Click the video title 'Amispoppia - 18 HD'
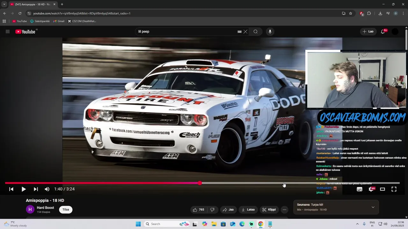408x229 pixels. (x=45, y=200)
